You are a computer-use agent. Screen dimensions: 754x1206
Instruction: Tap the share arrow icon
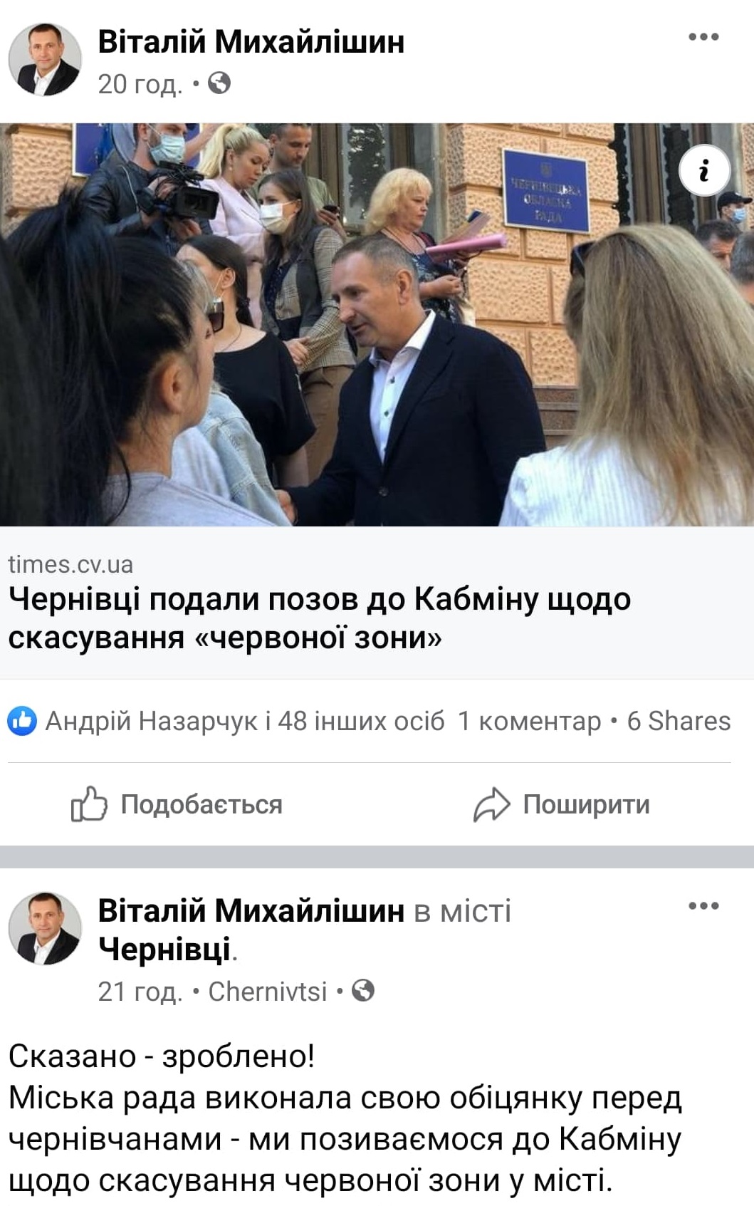[492, 805]
